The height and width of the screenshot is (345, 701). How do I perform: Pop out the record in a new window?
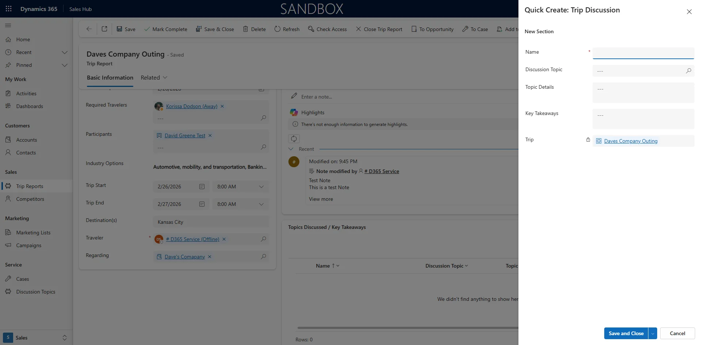104,29
